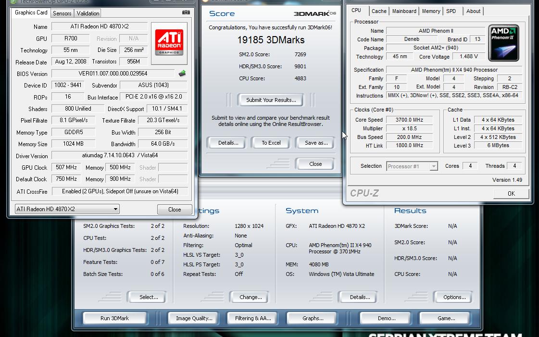Click the 19185 3DMarks score text

click(x=271, y=40)
